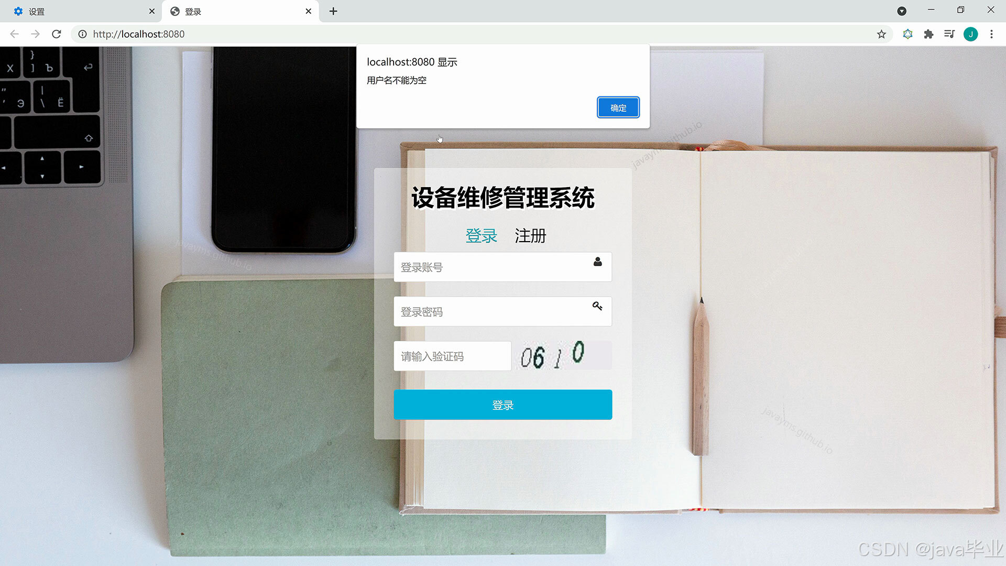
Task: Click the localhost:8080 显示 dialog heading
Action: (412, 62)
